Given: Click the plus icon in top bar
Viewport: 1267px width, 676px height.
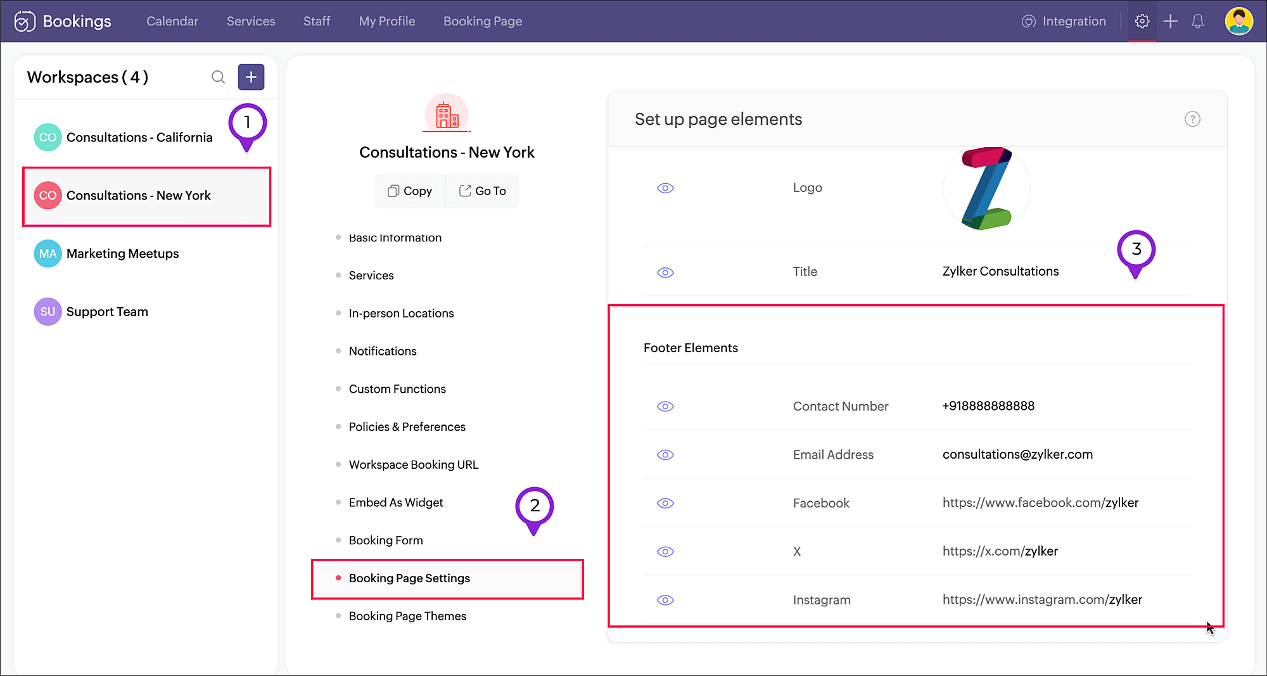Looking at the screenshot, I should 1170,22.
